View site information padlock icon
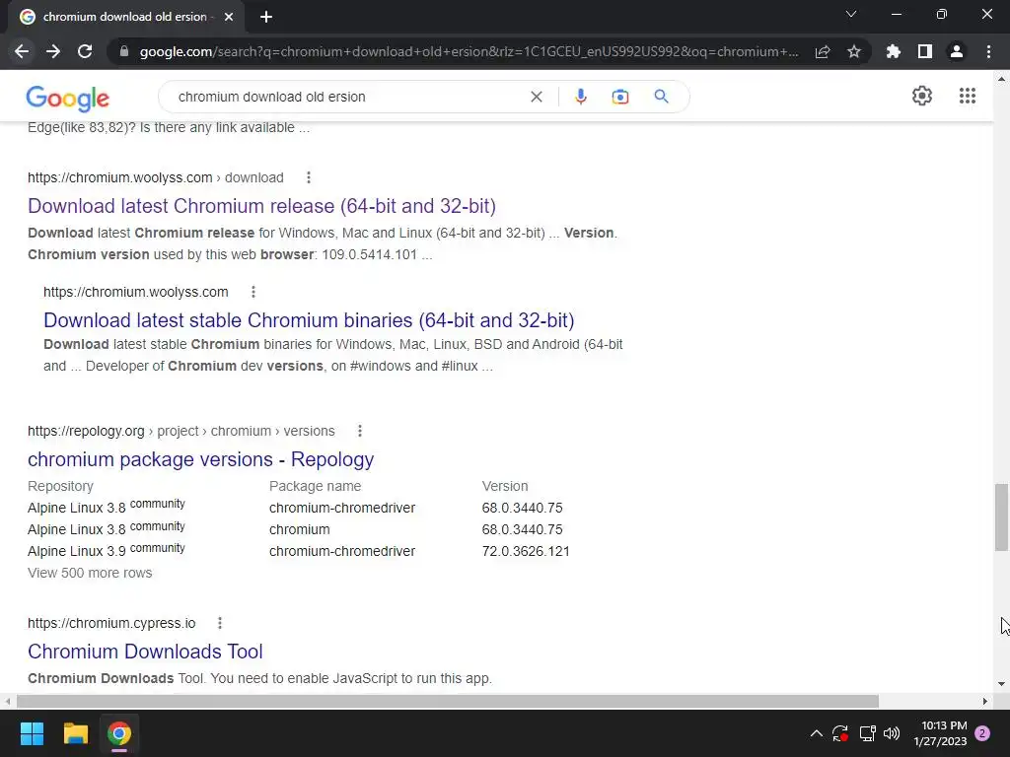This screenshot has height=757, width=1010. 124,51
